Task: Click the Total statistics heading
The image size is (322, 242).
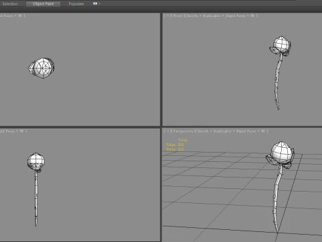Action: tap(182, 140)
